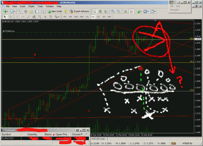This screenshot has width=203, height=146.
Task: Open the Navigator panel icon
Action: 31,11
